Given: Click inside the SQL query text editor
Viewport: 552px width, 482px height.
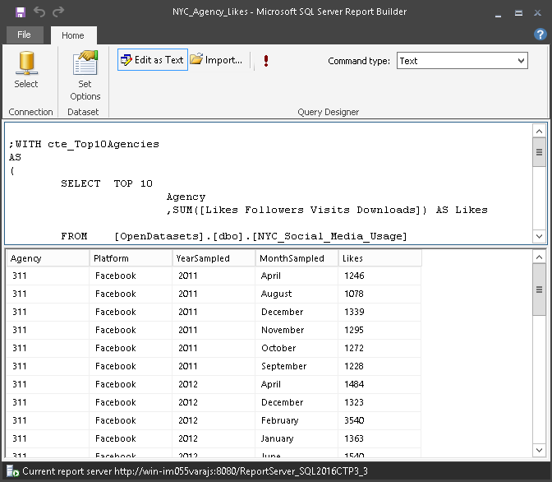Looking at the screenshot, I should (271, 183).
